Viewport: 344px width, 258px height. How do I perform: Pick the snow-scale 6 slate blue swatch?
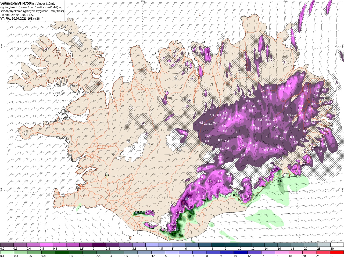(191, 245)
